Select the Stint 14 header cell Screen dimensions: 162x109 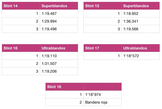(21, 6)
